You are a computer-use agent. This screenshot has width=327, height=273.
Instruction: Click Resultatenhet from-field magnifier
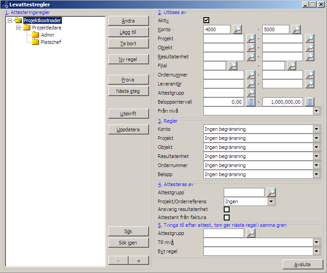click(250, 57)
